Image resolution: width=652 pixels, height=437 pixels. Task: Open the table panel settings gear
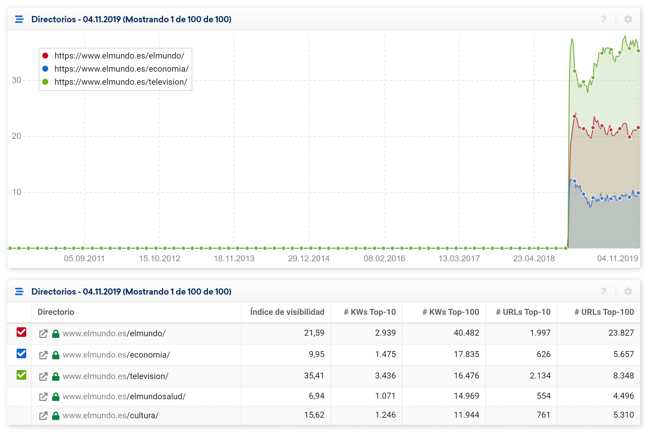tap(628, 292)
